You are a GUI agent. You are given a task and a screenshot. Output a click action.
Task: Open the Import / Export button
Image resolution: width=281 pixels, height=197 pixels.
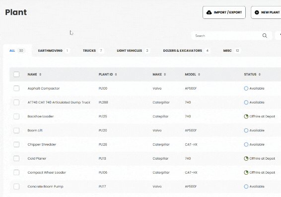224,12
